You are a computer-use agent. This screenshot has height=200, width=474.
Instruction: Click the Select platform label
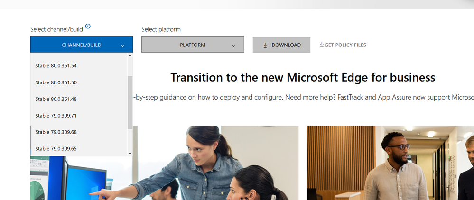[161, 29]
